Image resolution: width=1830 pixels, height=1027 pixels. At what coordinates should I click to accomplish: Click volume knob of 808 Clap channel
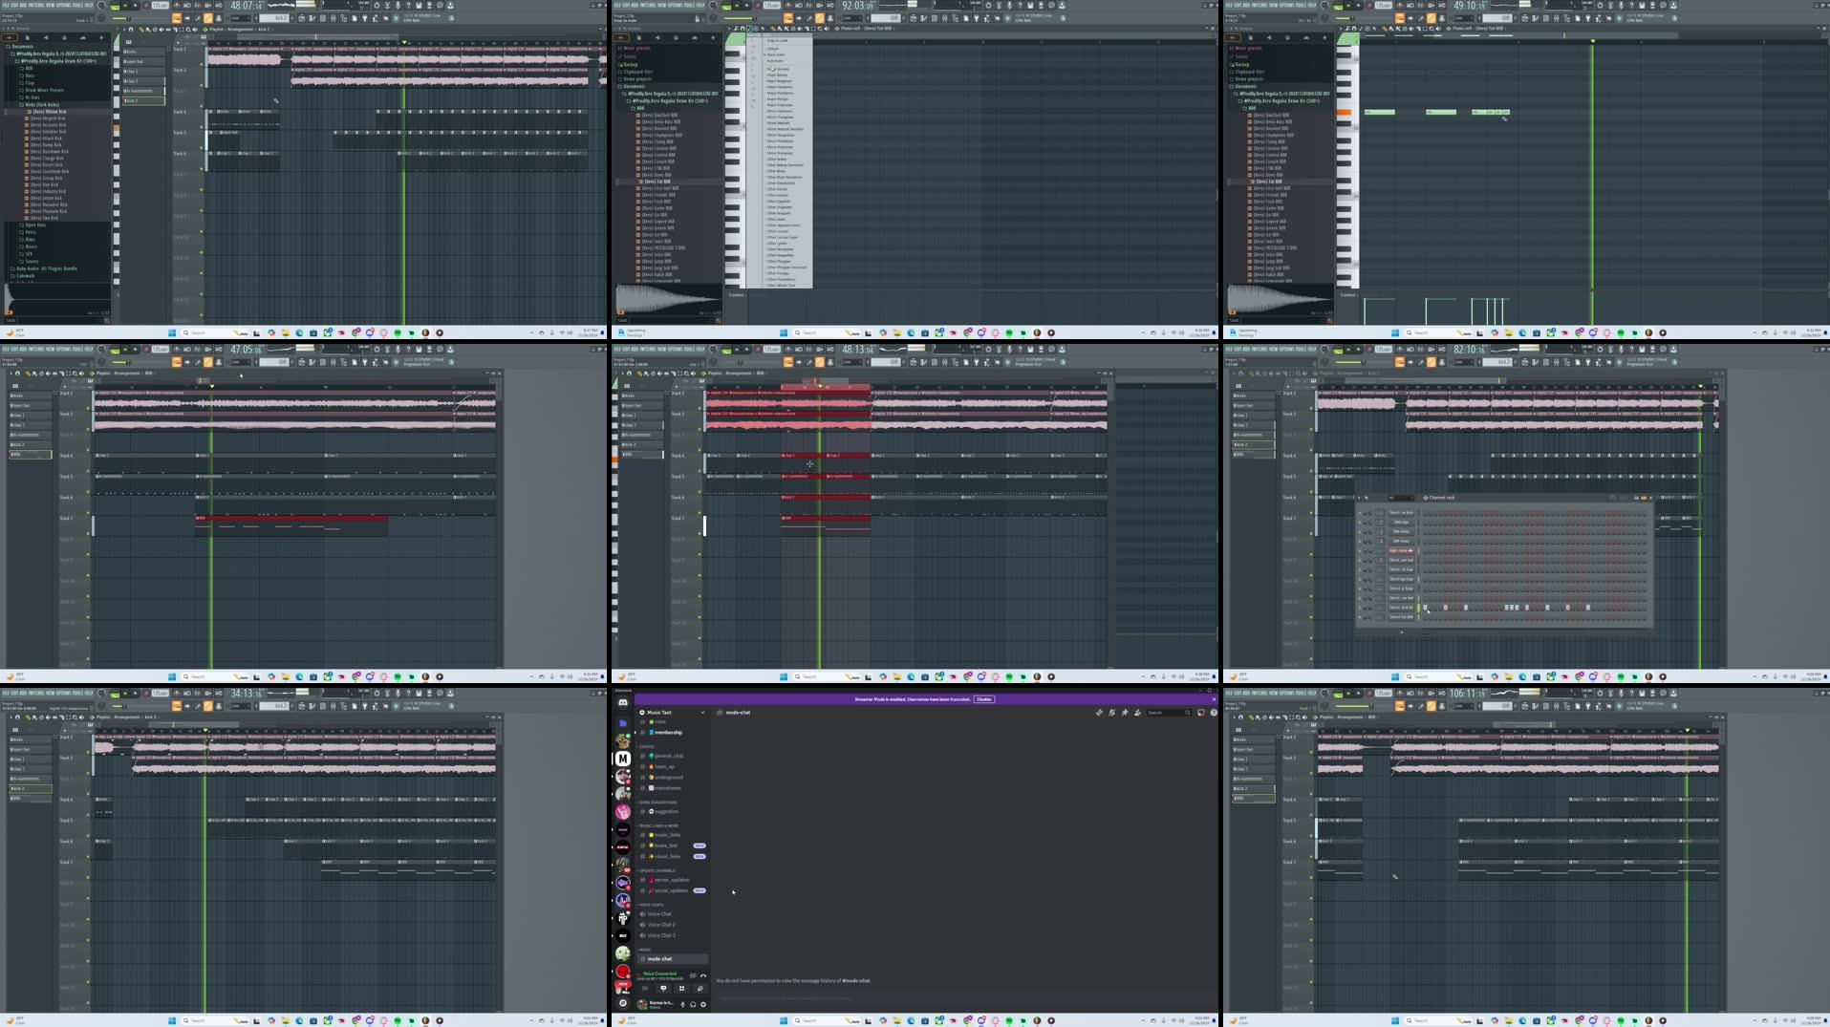pyautogui.click(x=1370, y=523)
